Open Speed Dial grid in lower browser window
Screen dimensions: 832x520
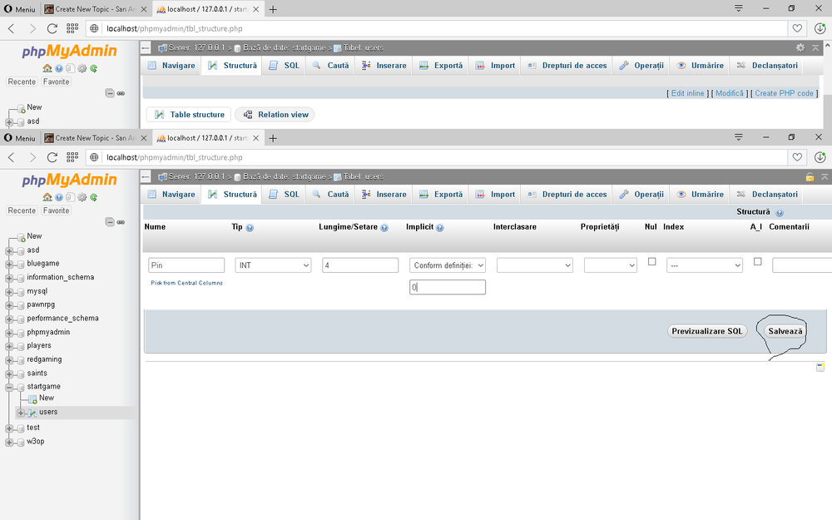[x=72, y=157]
